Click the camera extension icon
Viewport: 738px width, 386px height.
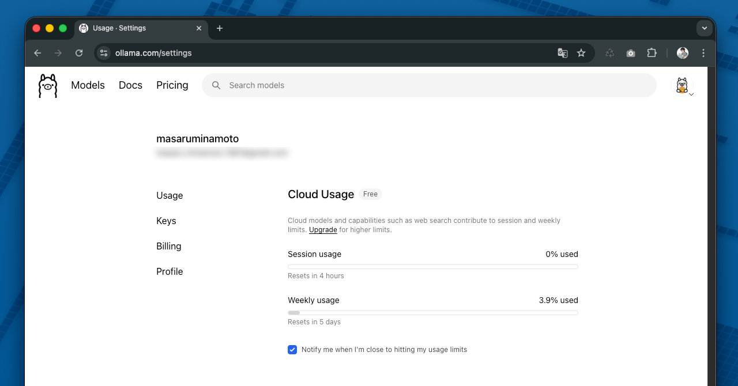tap(631, 53)
